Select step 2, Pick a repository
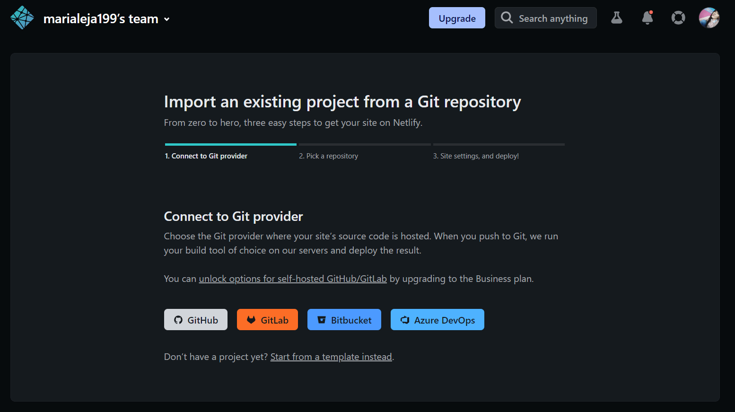 (x=329, y=156)
